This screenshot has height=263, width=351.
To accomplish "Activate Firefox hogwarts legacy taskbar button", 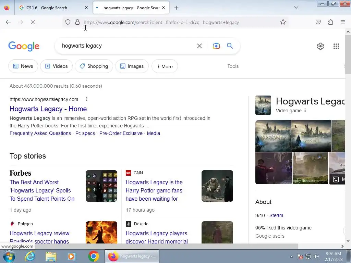I will 132,256.
